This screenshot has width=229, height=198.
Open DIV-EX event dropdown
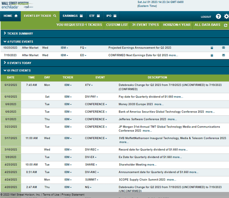pos(91,157)
